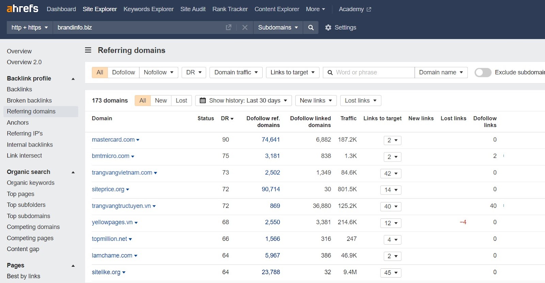545x283 pixels.
Task: Open Content Explorer
Action: tap(277, 9)
